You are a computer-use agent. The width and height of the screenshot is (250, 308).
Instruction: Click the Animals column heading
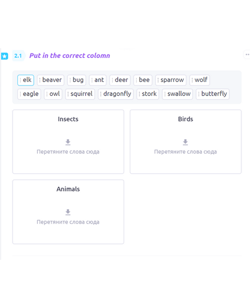(68, 189)
